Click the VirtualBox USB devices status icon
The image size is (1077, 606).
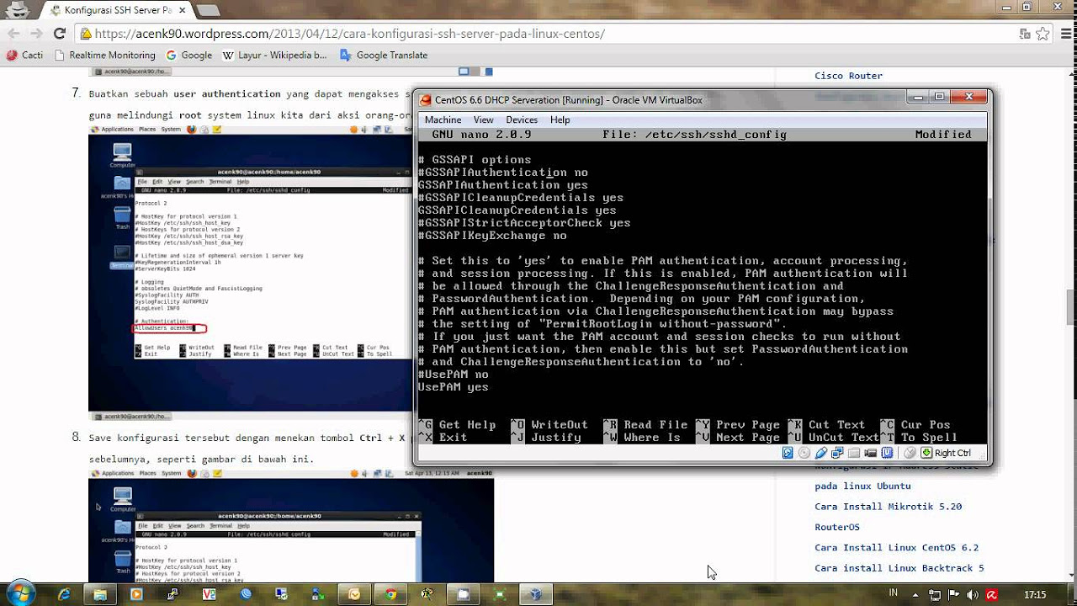click(821, 453)
